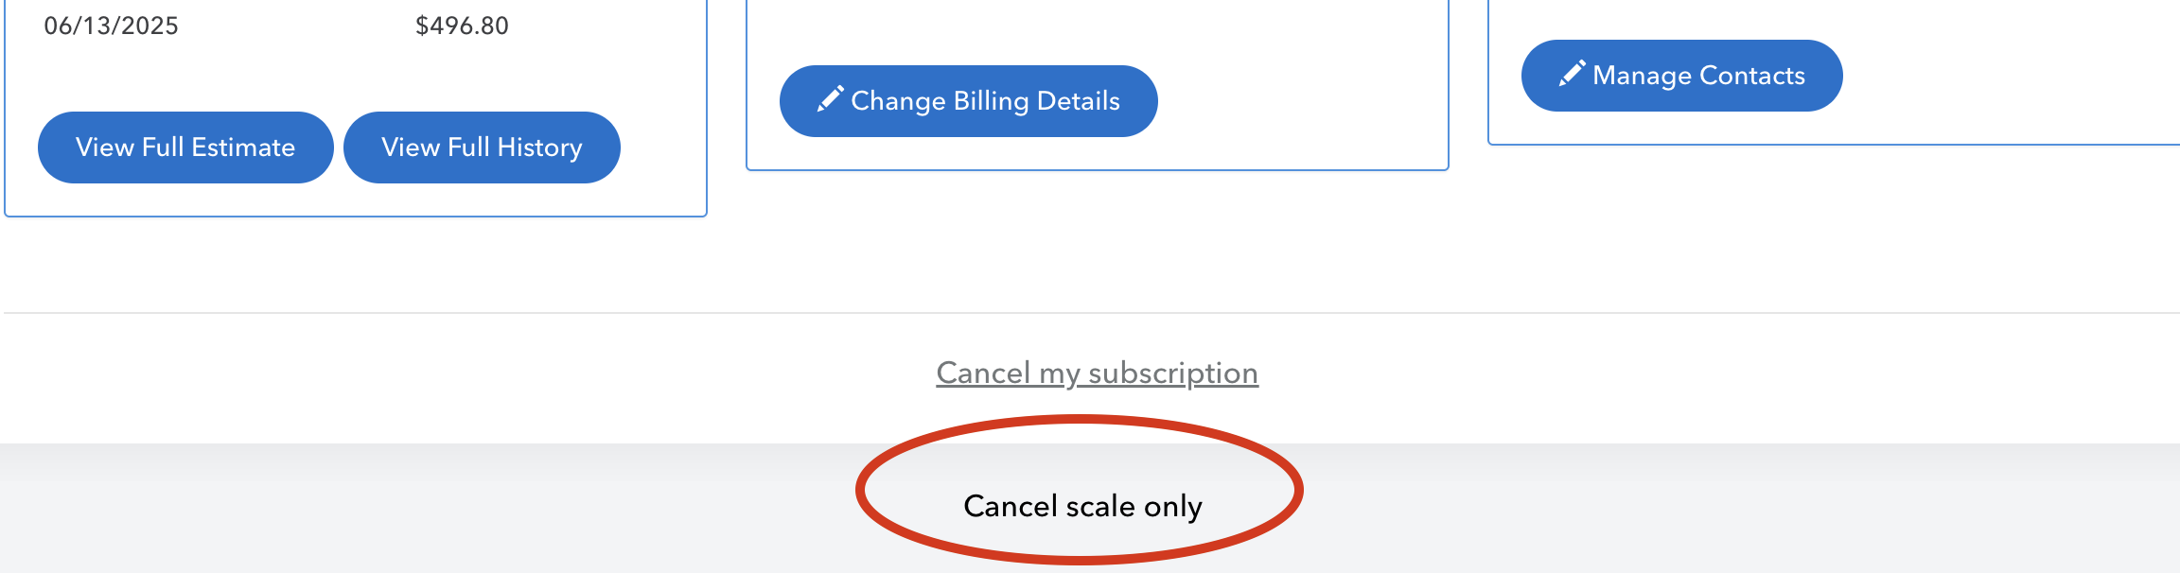Click the 'Cancel my subscription' link
This screenshot has width=2180, height=573.
point(1096,373)
